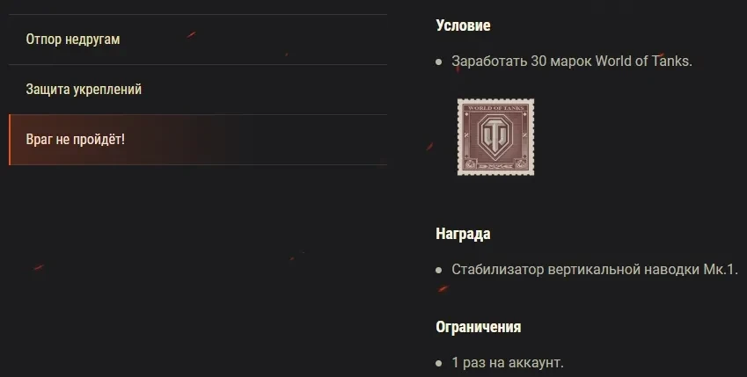Image resolution: width=747 pixels, height=377 pixels.
Task: Select the 'Защита укреплений' mission
Action: (x=198, y=90)
